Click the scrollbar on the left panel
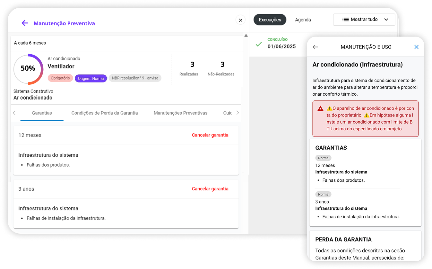Image resolution: width=432 pixels, height=269 pixels. [x=246, y=35]
